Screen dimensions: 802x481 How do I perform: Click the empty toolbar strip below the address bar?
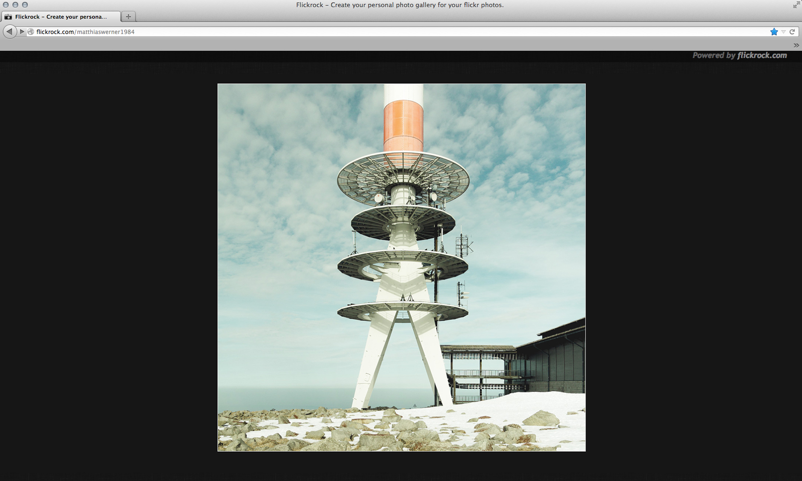pyautogui.click(x=384, y=45)
